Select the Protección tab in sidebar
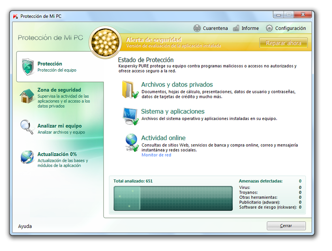 click(60, 66)
